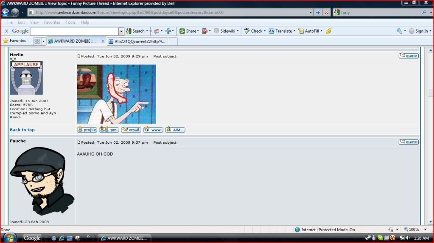434x243 pixels.
Task: Click the Google Toolbar highlighter icon
Action: coord(328,31)
